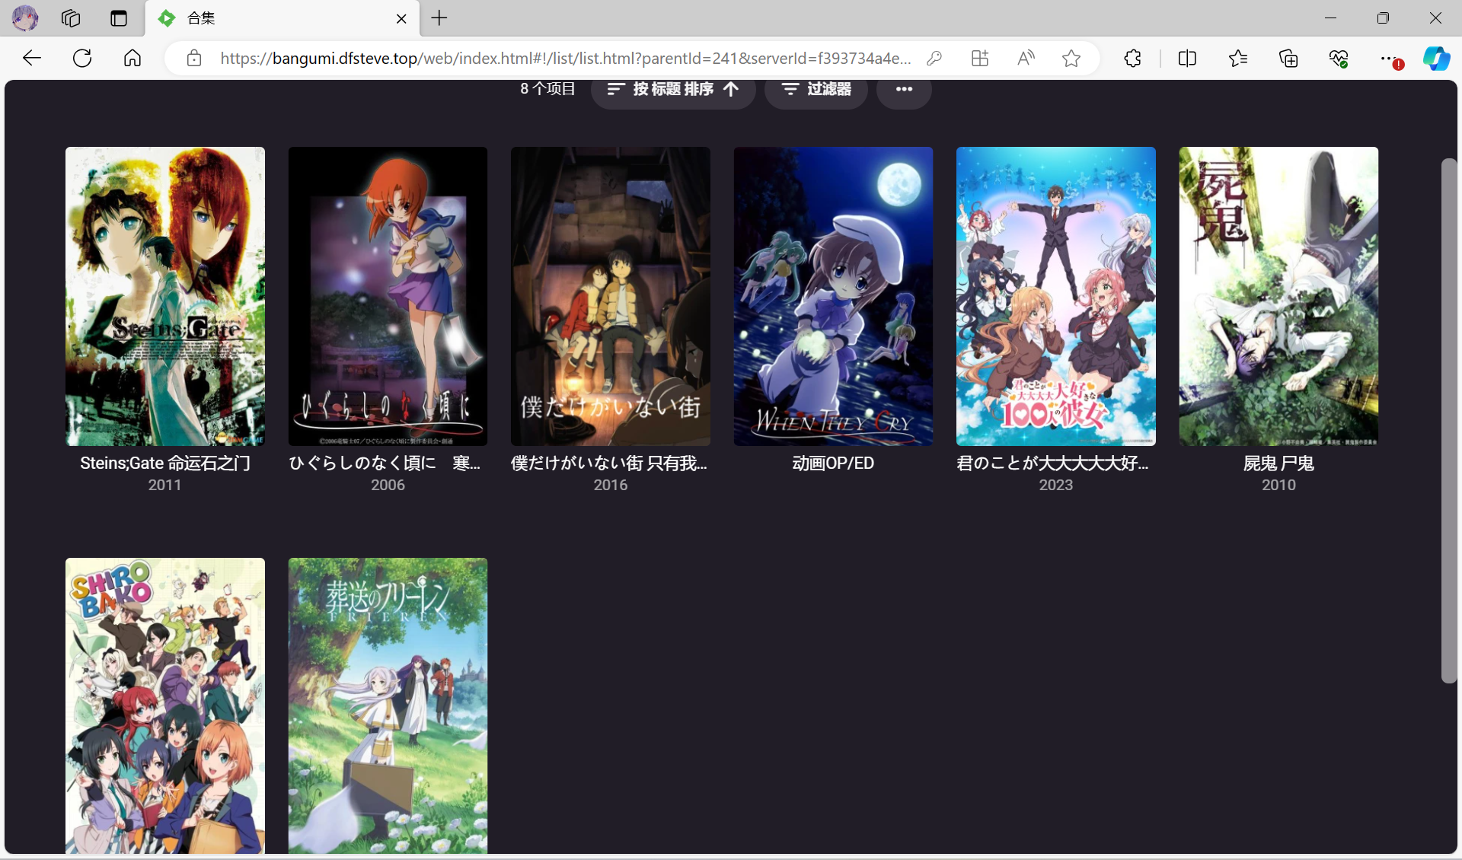This screenshot has width=1462, height=860.
Task: Refresh the current page
Action: click(82, 58)
